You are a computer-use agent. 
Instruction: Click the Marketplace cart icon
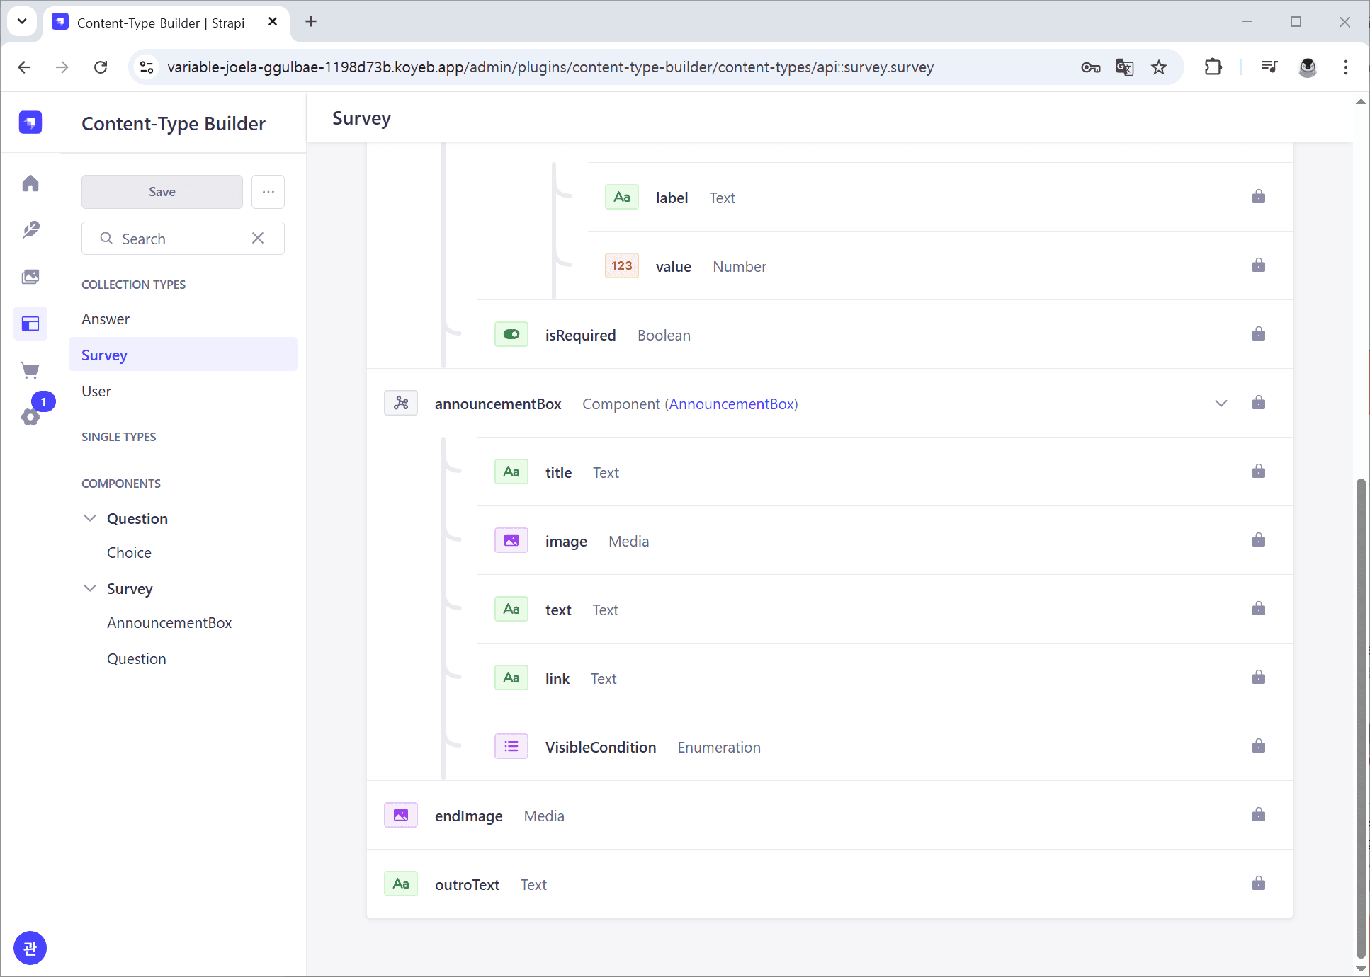tap(30, 370)
